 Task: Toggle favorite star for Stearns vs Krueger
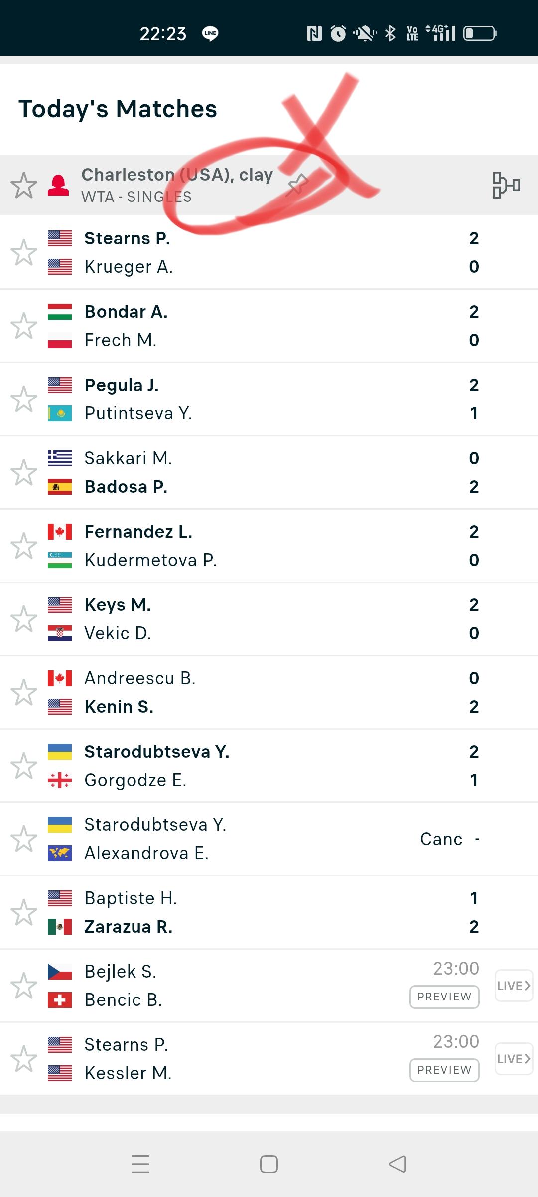tap(24, 252)
